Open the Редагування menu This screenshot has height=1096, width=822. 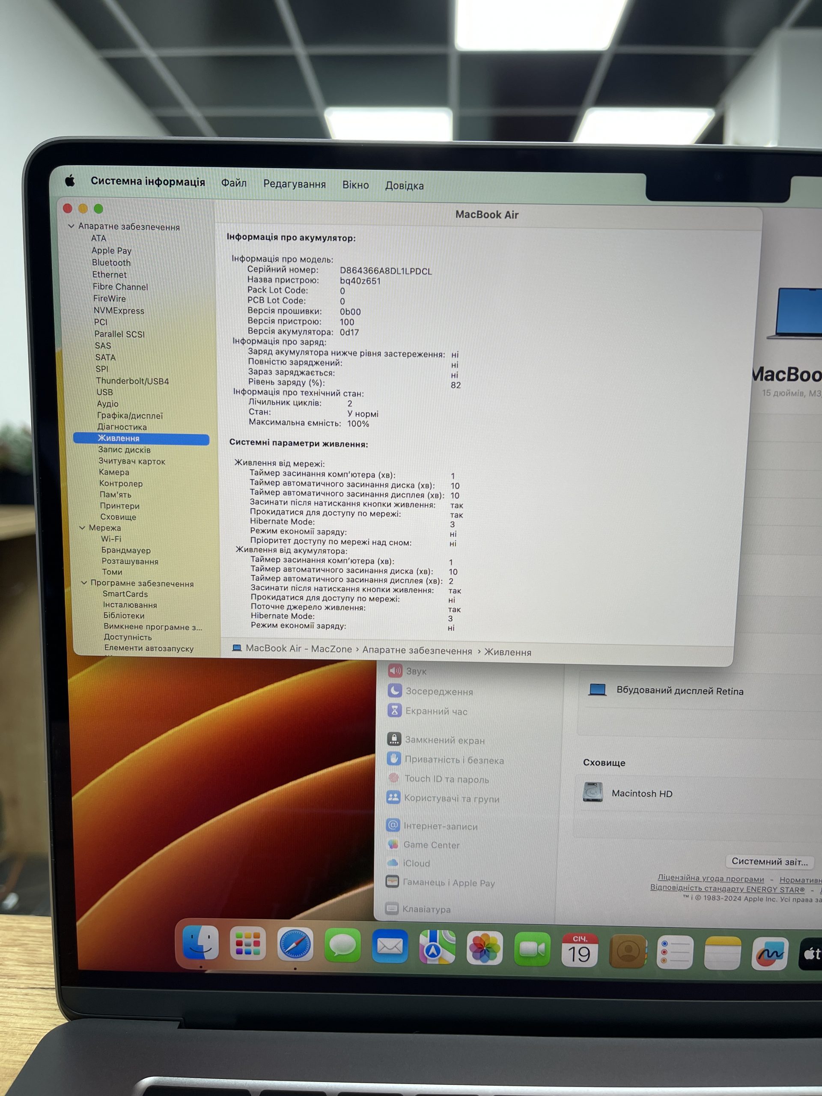(x=294, y=185)
